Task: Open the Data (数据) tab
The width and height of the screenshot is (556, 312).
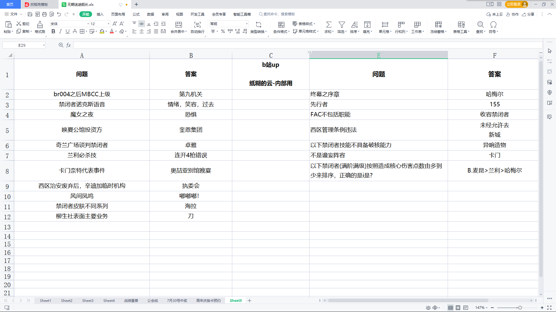Action: (151, 14)
